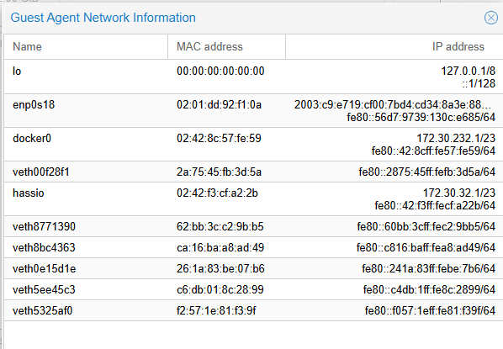Screen dimensions: 503x349
Task: Sort by the IP address column header
Action: click(x=394, y=47)
